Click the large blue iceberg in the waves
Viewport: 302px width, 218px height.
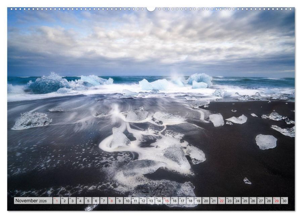click(x=49, y=83)
